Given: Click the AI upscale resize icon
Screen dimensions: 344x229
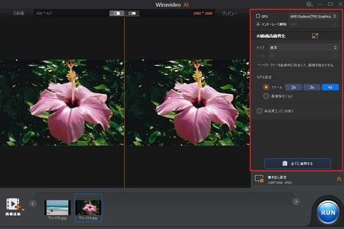Looking at the screenshot, I should (315, 36).
